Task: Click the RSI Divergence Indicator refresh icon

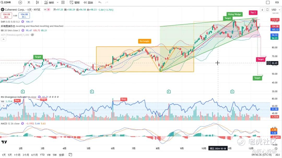Action: click(x=39, y=97)
